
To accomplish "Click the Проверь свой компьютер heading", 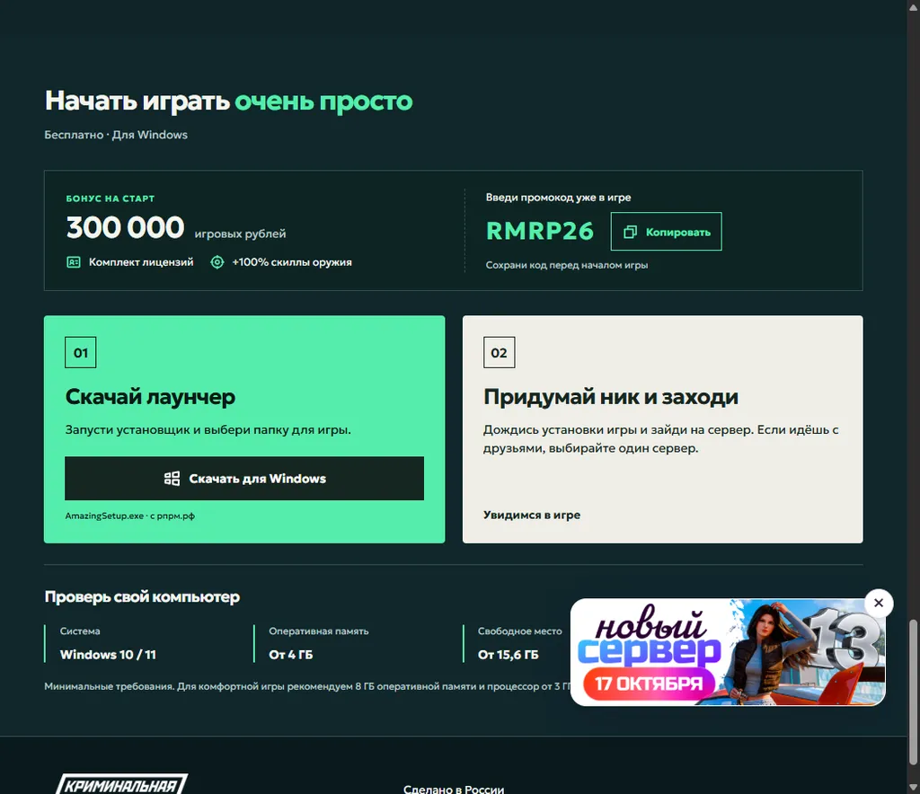I will point(142,597).
